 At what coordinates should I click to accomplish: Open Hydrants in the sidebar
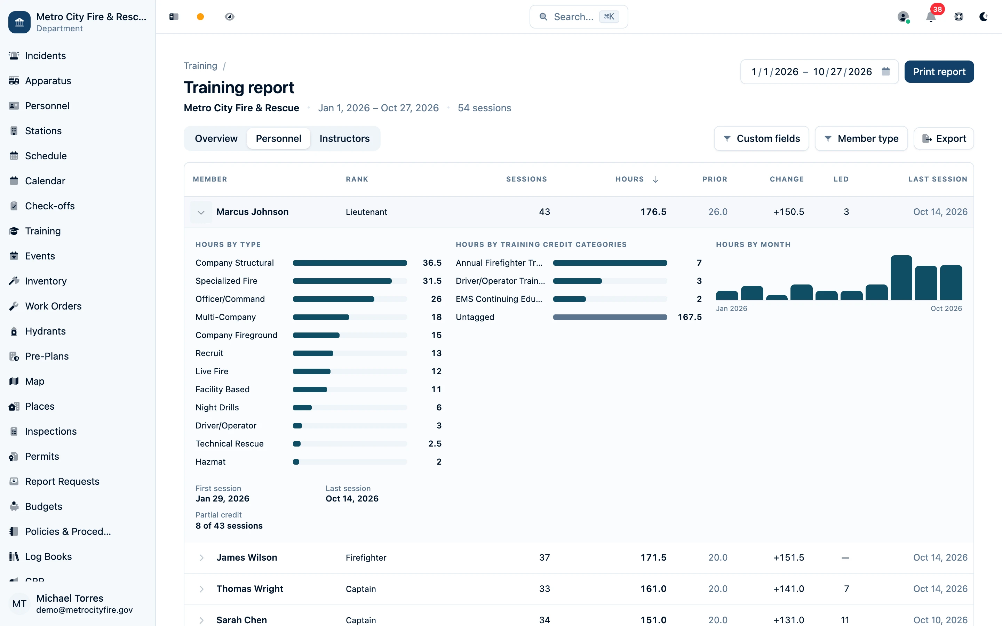[x=78, y=331]
